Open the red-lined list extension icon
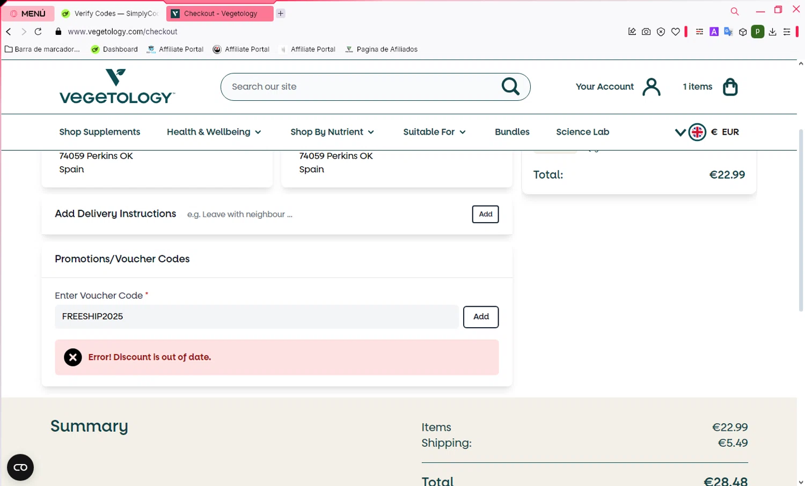This screenshot has width=805, height=486. click(x=699, y=32)
